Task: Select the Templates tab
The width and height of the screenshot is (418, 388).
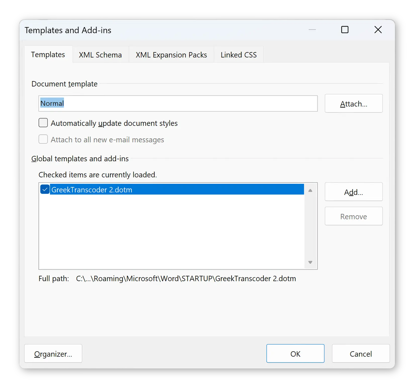Action: click(48, 54)
